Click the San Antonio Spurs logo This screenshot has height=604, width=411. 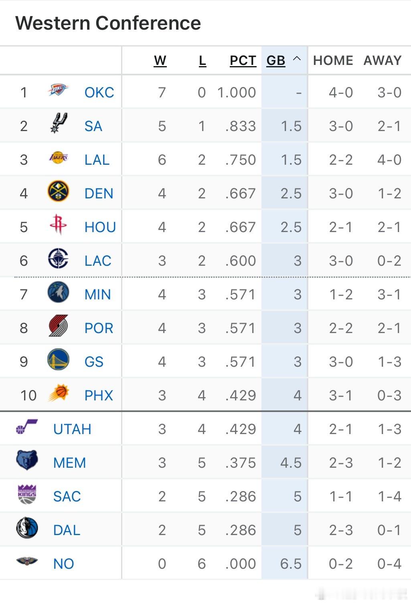[x=59, y=123]
